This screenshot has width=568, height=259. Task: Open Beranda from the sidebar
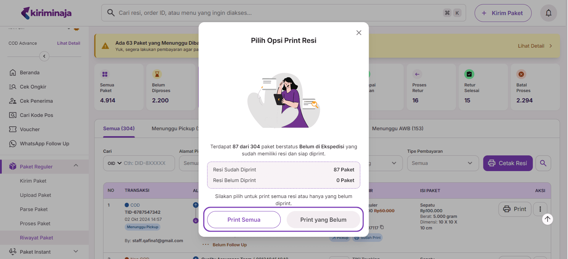[x=30, y=73]
